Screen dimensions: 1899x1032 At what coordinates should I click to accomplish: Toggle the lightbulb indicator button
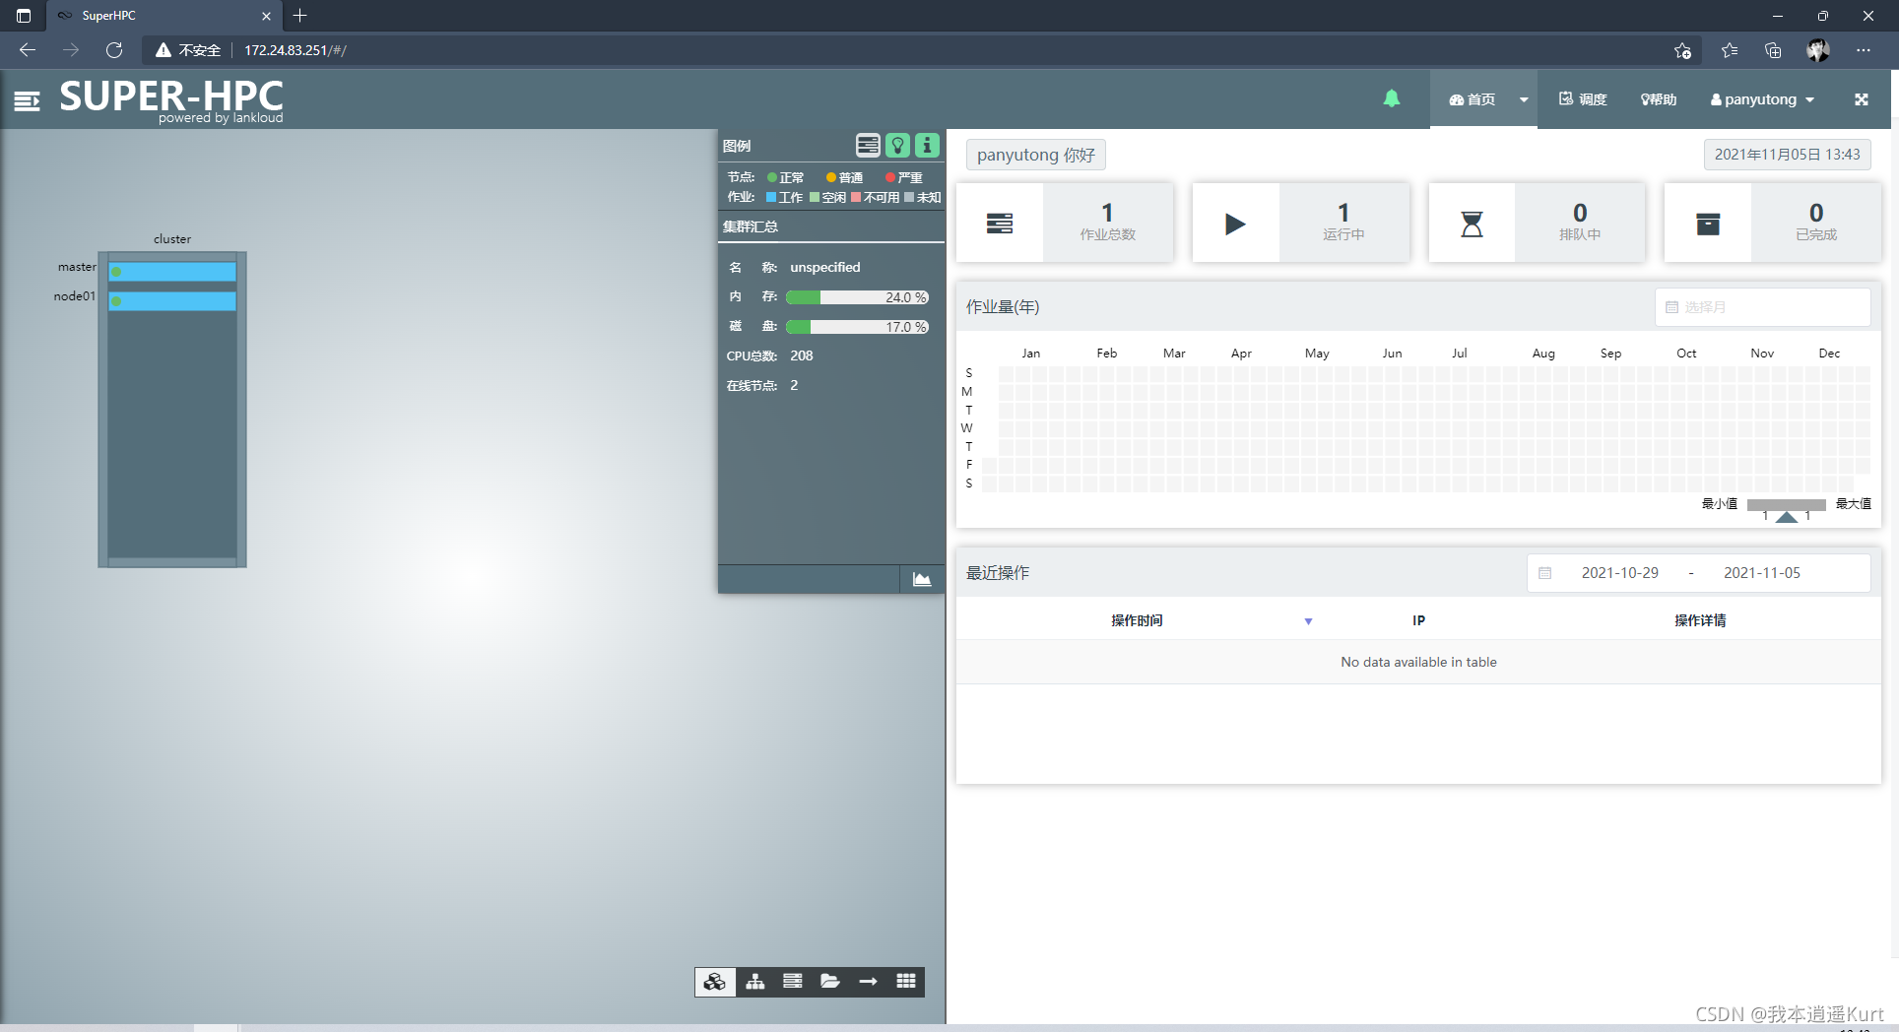coord(897,146)
